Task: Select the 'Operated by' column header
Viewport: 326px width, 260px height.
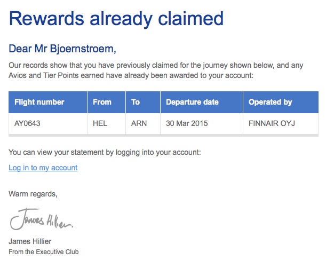Action: point(270,102)
